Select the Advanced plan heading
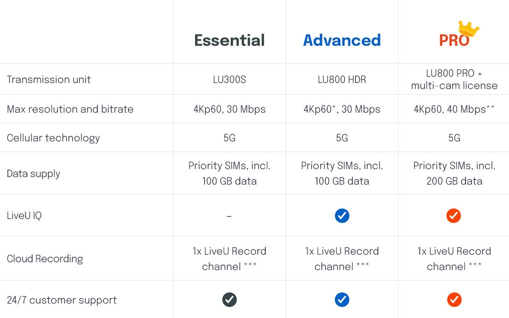 coord(342,40)
